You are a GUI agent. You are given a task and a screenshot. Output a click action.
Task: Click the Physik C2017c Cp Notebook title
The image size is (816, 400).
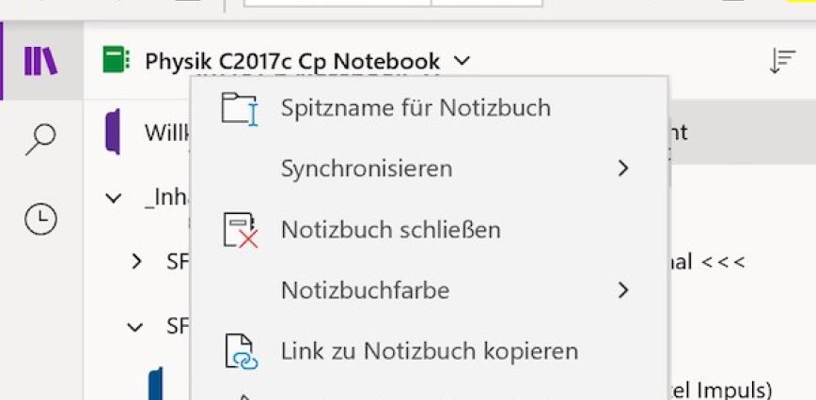click(291, 62)
